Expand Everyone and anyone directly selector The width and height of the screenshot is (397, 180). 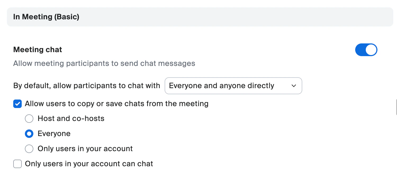233,86
